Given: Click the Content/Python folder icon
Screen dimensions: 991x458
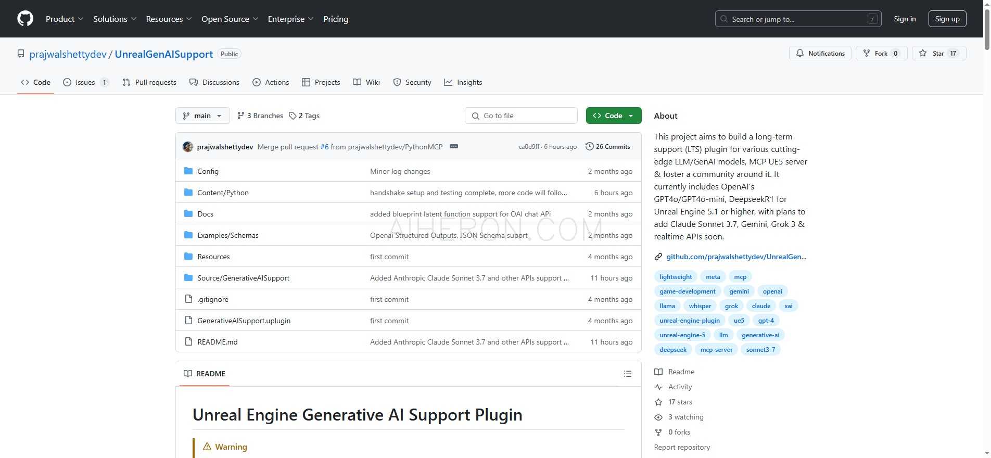Looking at the screenshot, I should click(x=188, y=193).
